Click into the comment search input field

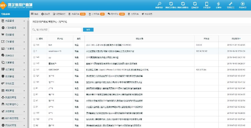click(65, 30)
